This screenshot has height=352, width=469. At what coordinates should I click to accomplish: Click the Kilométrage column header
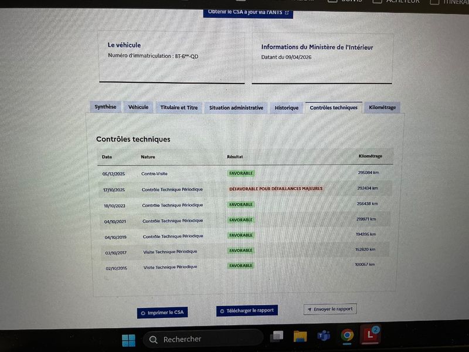click(371, 156)
